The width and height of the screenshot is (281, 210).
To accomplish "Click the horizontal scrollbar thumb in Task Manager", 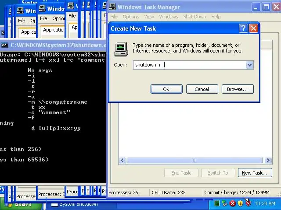I will point(194,161).
